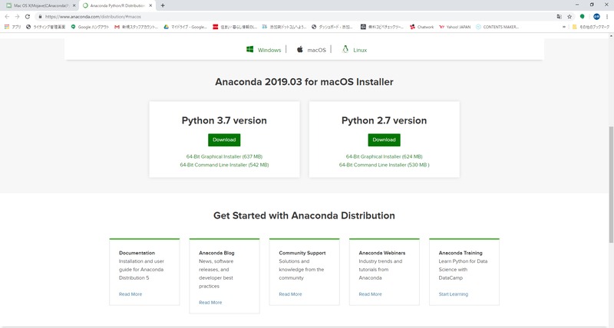Open the translate page icon
The height and width of the screenshot is (328, 614).
(559, 17)
